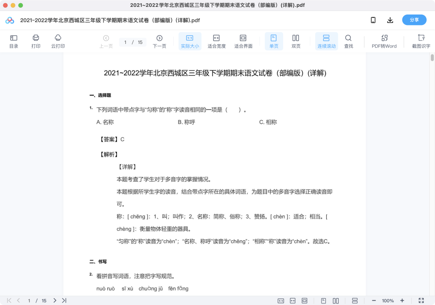435x305 pixels.
Task: Select 适合界面 fit page view
Action: click(x=243, y=41)
